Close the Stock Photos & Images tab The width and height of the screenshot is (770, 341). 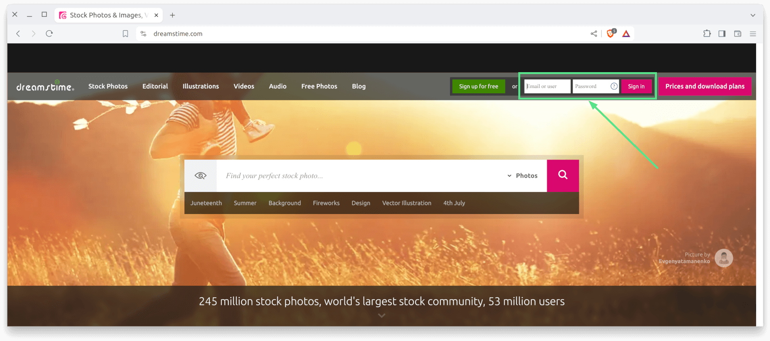(x=156, y=15)
